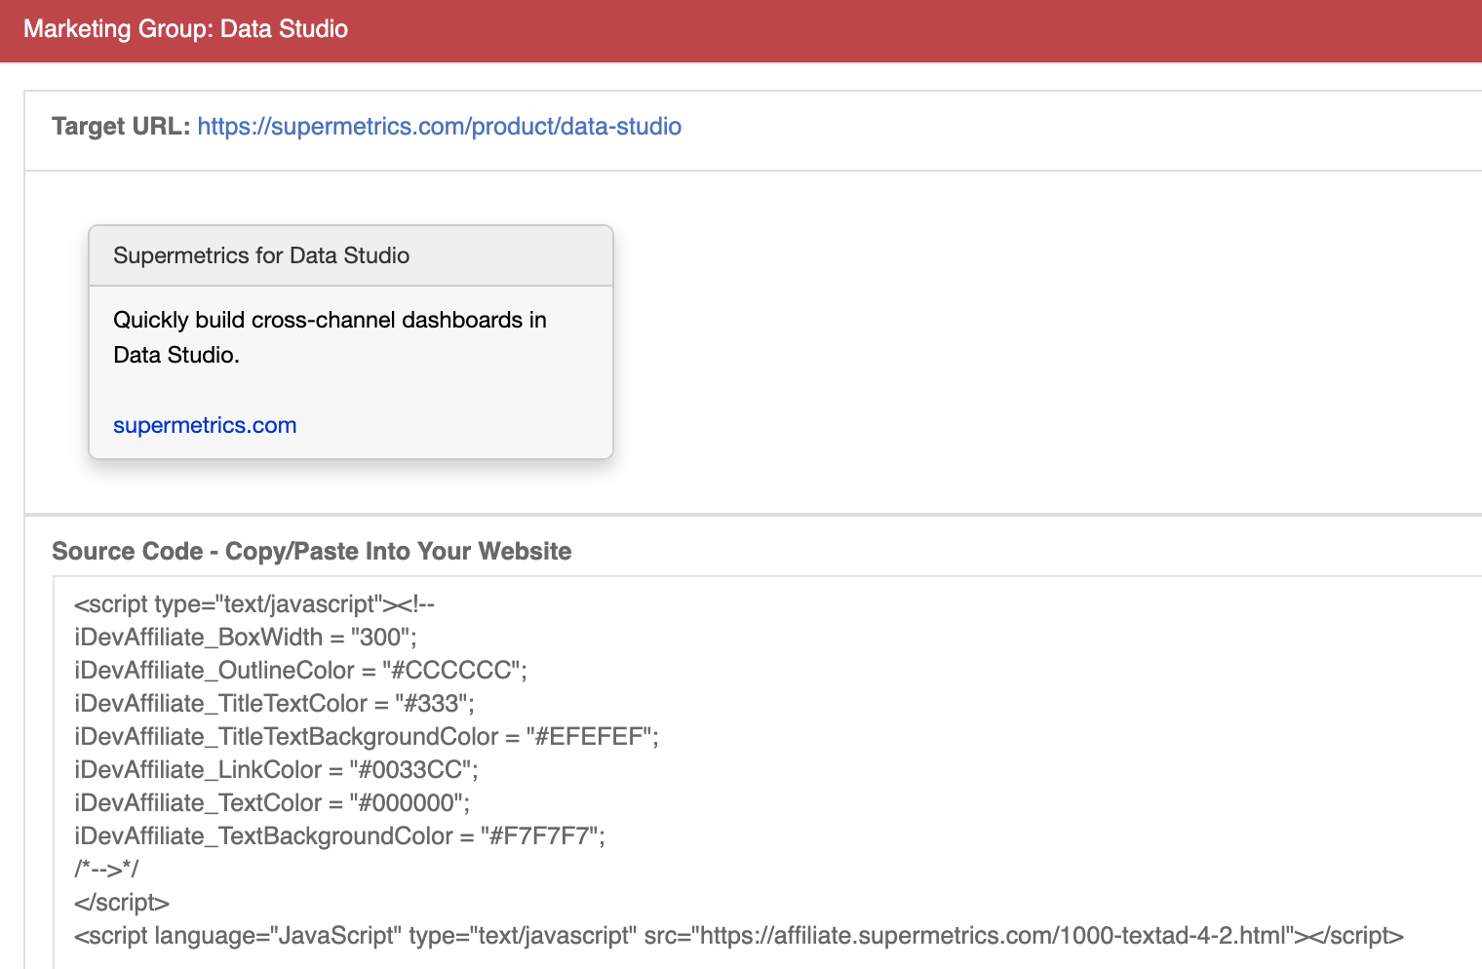This screenshot has width=1482, height=969.
Task: Open the supermetrics.com/product/data-studio target URL link
Action: (439, 127)
